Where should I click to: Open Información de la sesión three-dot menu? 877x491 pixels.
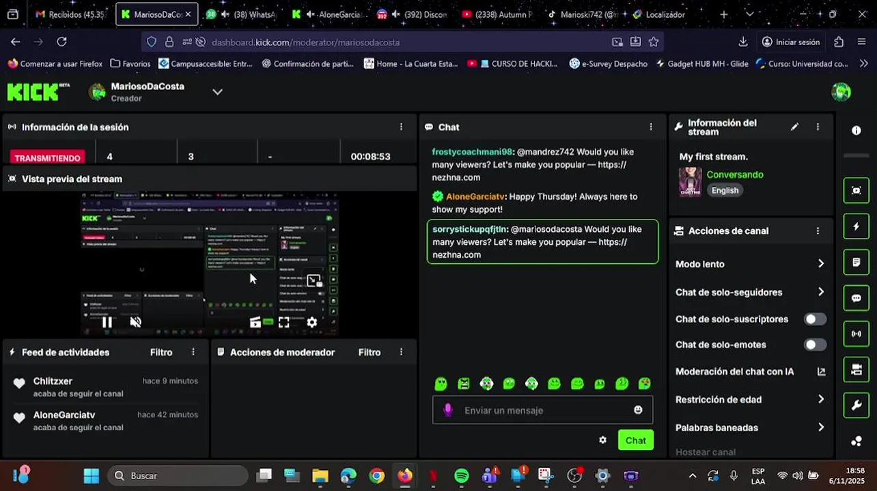[401, 127]
